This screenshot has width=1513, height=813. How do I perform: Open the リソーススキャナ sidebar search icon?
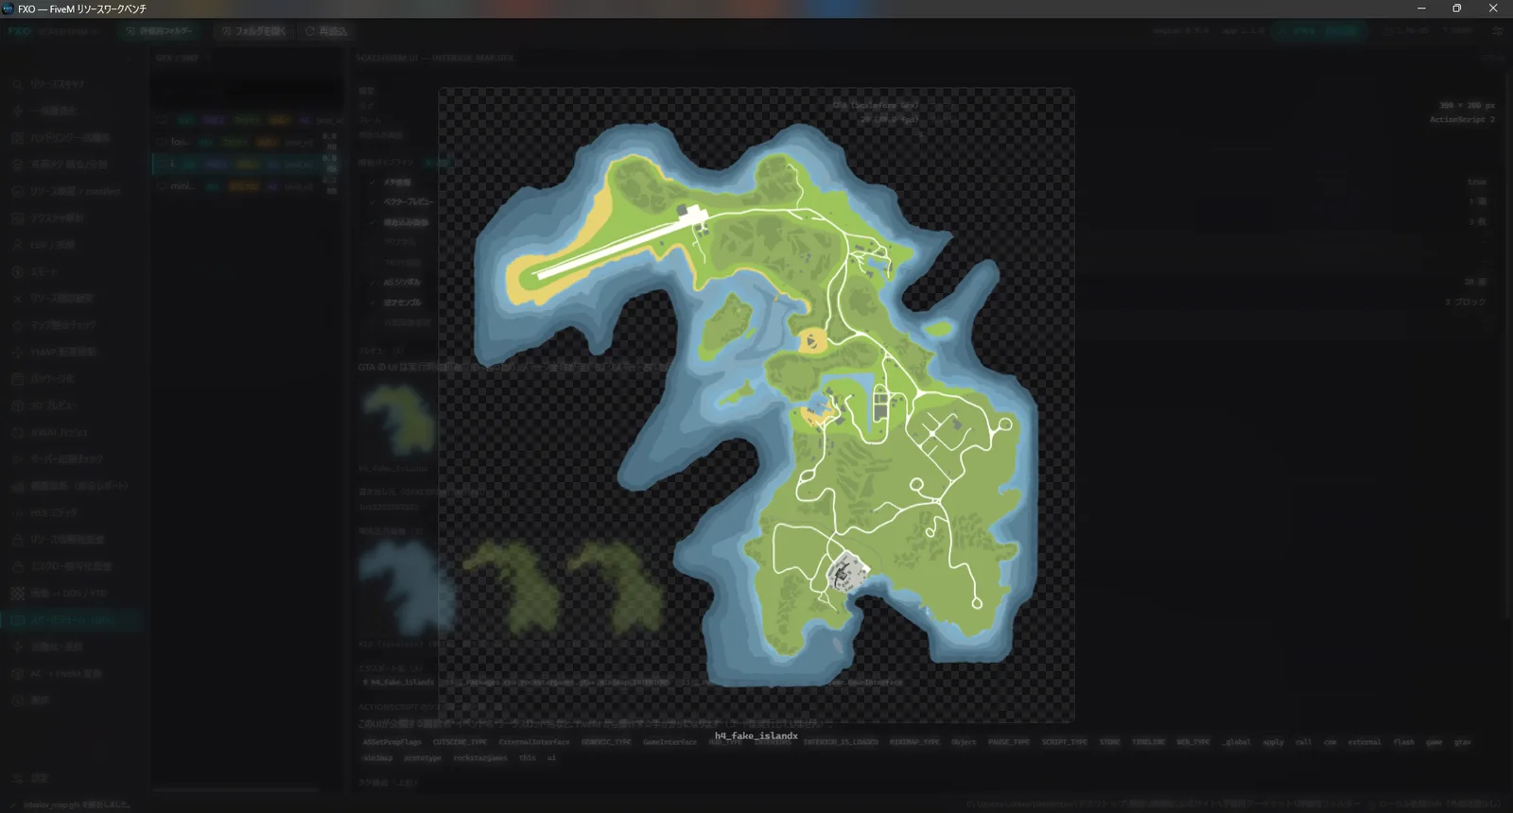17,84
